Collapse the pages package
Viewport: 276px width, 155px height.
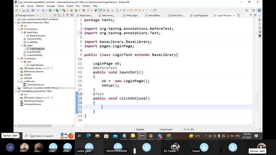coord(22,45)
